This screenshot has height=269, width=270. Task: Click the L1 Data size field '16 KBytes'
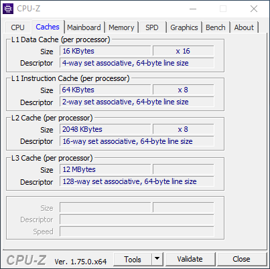105,51
